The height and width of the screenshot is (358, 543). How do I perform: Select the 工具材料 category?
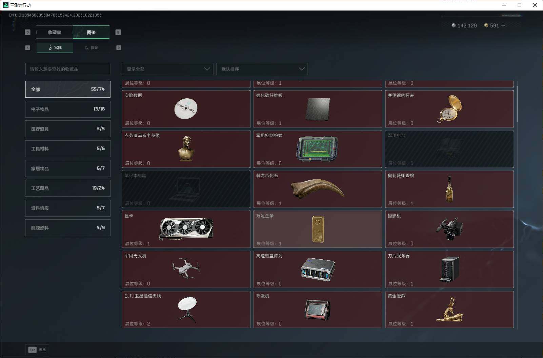click(68, 148)
